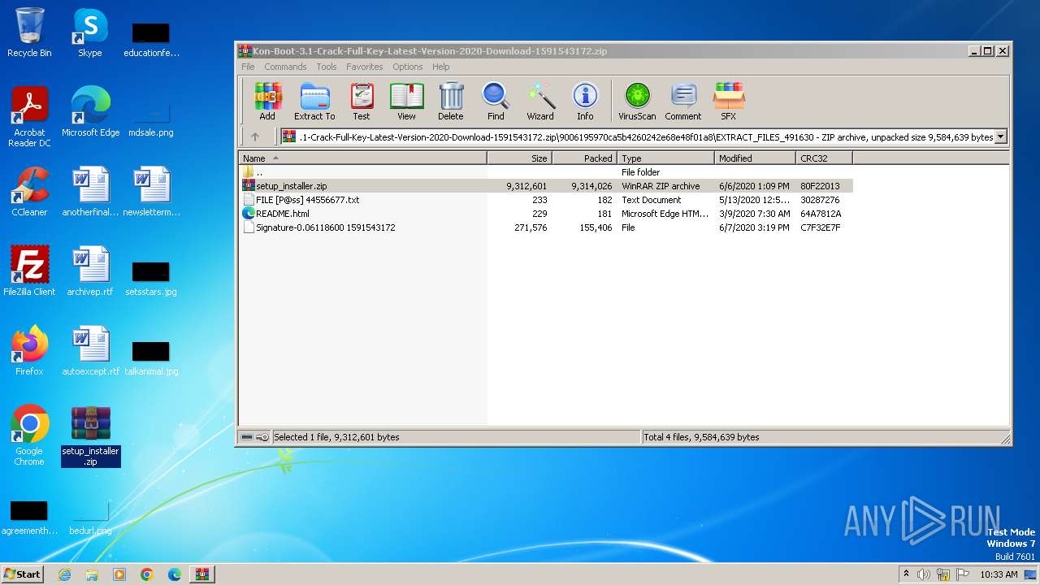
Task: Sort files by Packed column
Action: coord(585,158)
